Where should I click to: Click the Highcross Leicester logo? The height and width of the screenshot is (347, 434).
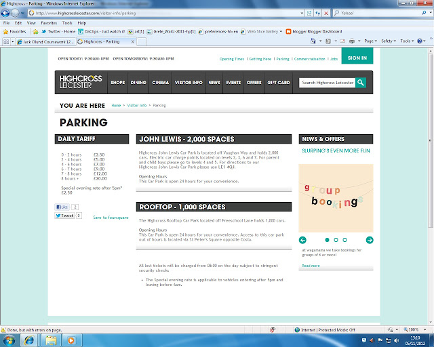coord(81,82)
